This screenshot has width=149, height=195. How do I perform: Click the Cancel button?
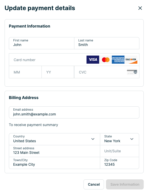(94, 184)
